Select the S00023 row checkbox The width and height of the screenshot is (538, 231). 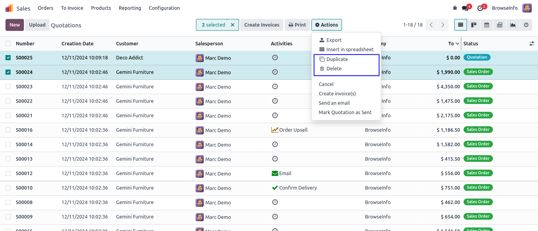pos(8,87)
